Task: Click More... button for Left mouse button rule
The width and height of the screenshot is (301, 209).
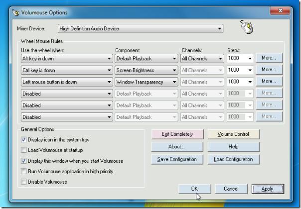Action: [269, 81]
